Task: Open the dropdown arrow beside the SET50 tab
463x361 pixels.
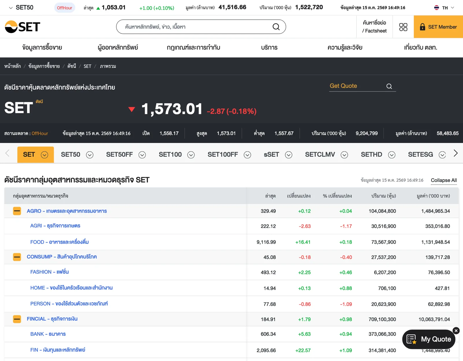Action: pyautogui.click(x=90, y=155)
